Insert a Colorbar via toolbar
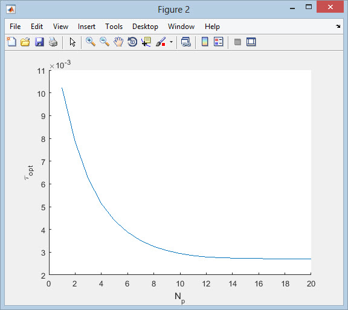 [x=205, y=42]
